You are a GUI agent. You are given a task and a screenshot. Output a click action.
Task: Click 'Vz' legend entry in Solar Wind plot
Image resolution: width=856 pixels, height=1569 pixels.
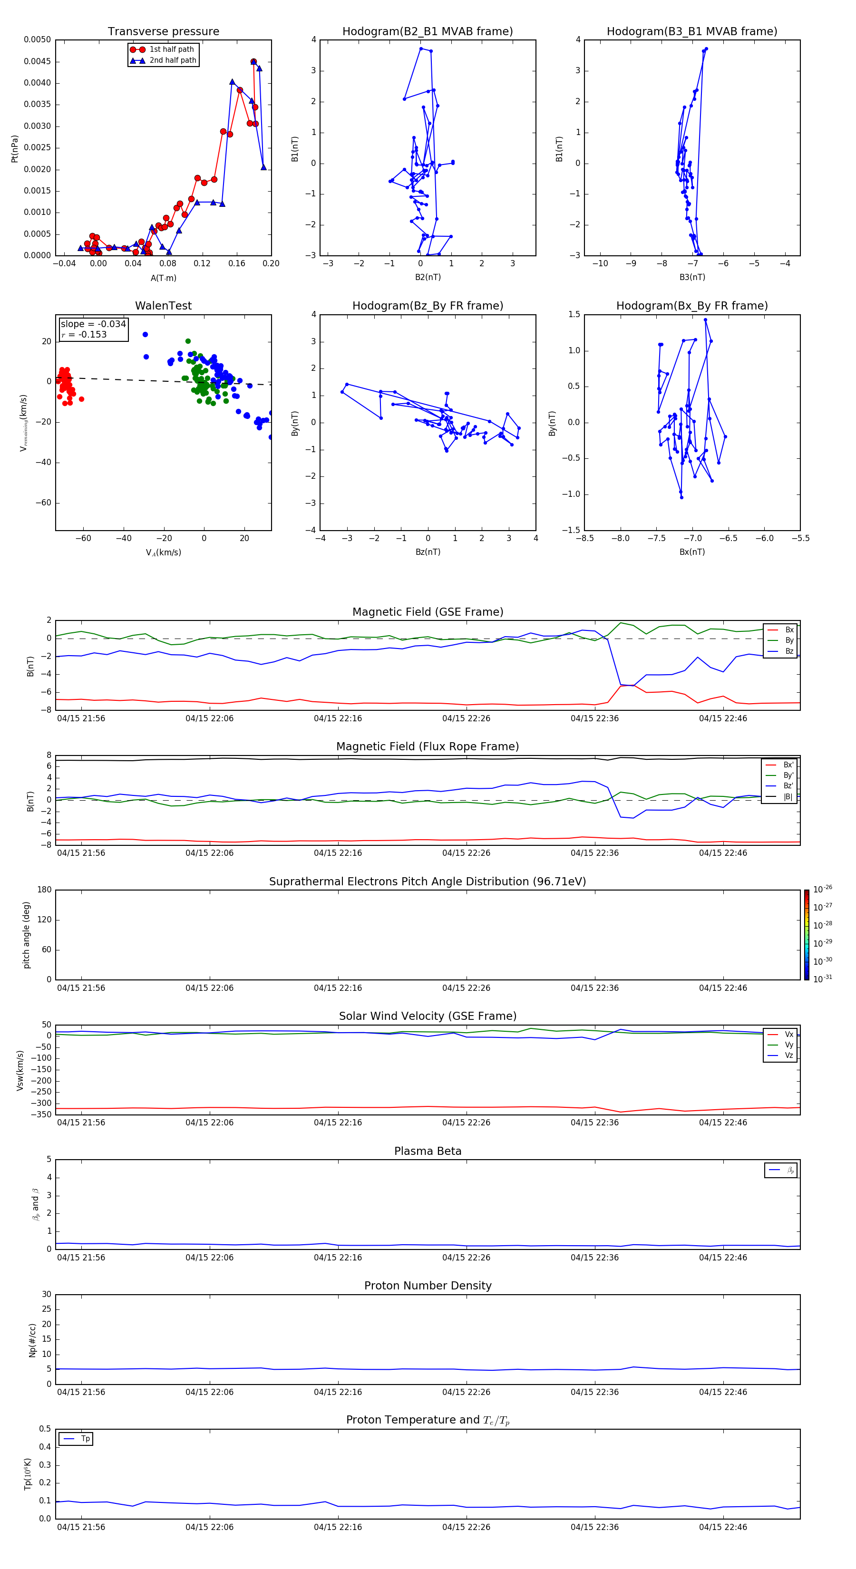tap(780, 1056)
